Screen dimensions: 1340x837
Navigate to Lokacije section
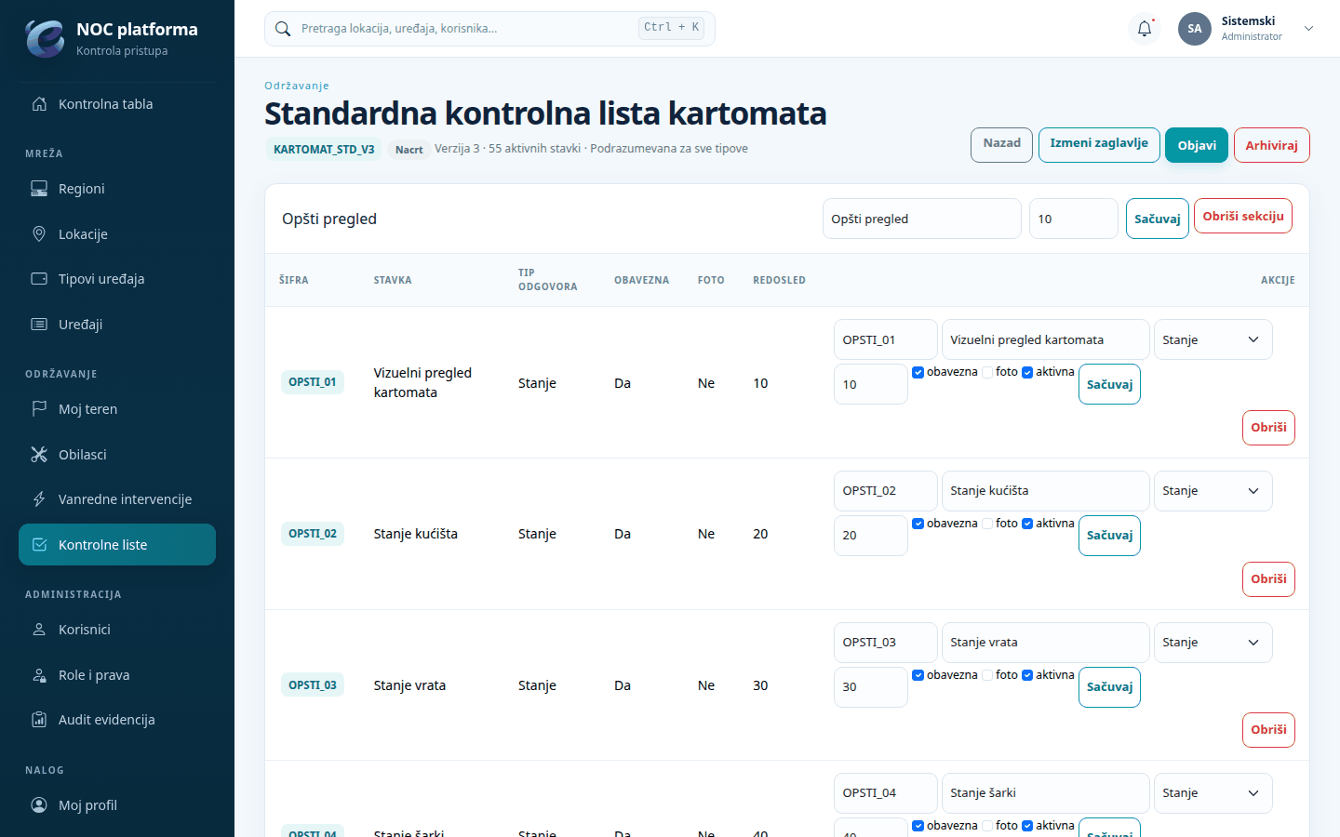tap(117, 234)
